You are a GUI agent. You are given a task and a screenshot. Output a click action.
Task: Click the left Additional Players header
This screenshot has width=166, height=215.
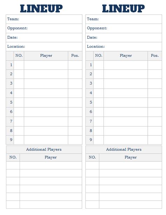pyautogui.click(x=44, y=149)
